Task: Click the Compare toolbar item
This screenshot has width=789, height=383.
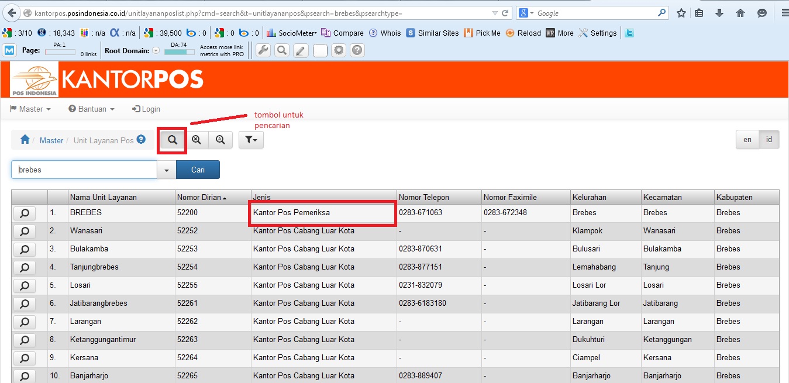Action: pos(342,33)
